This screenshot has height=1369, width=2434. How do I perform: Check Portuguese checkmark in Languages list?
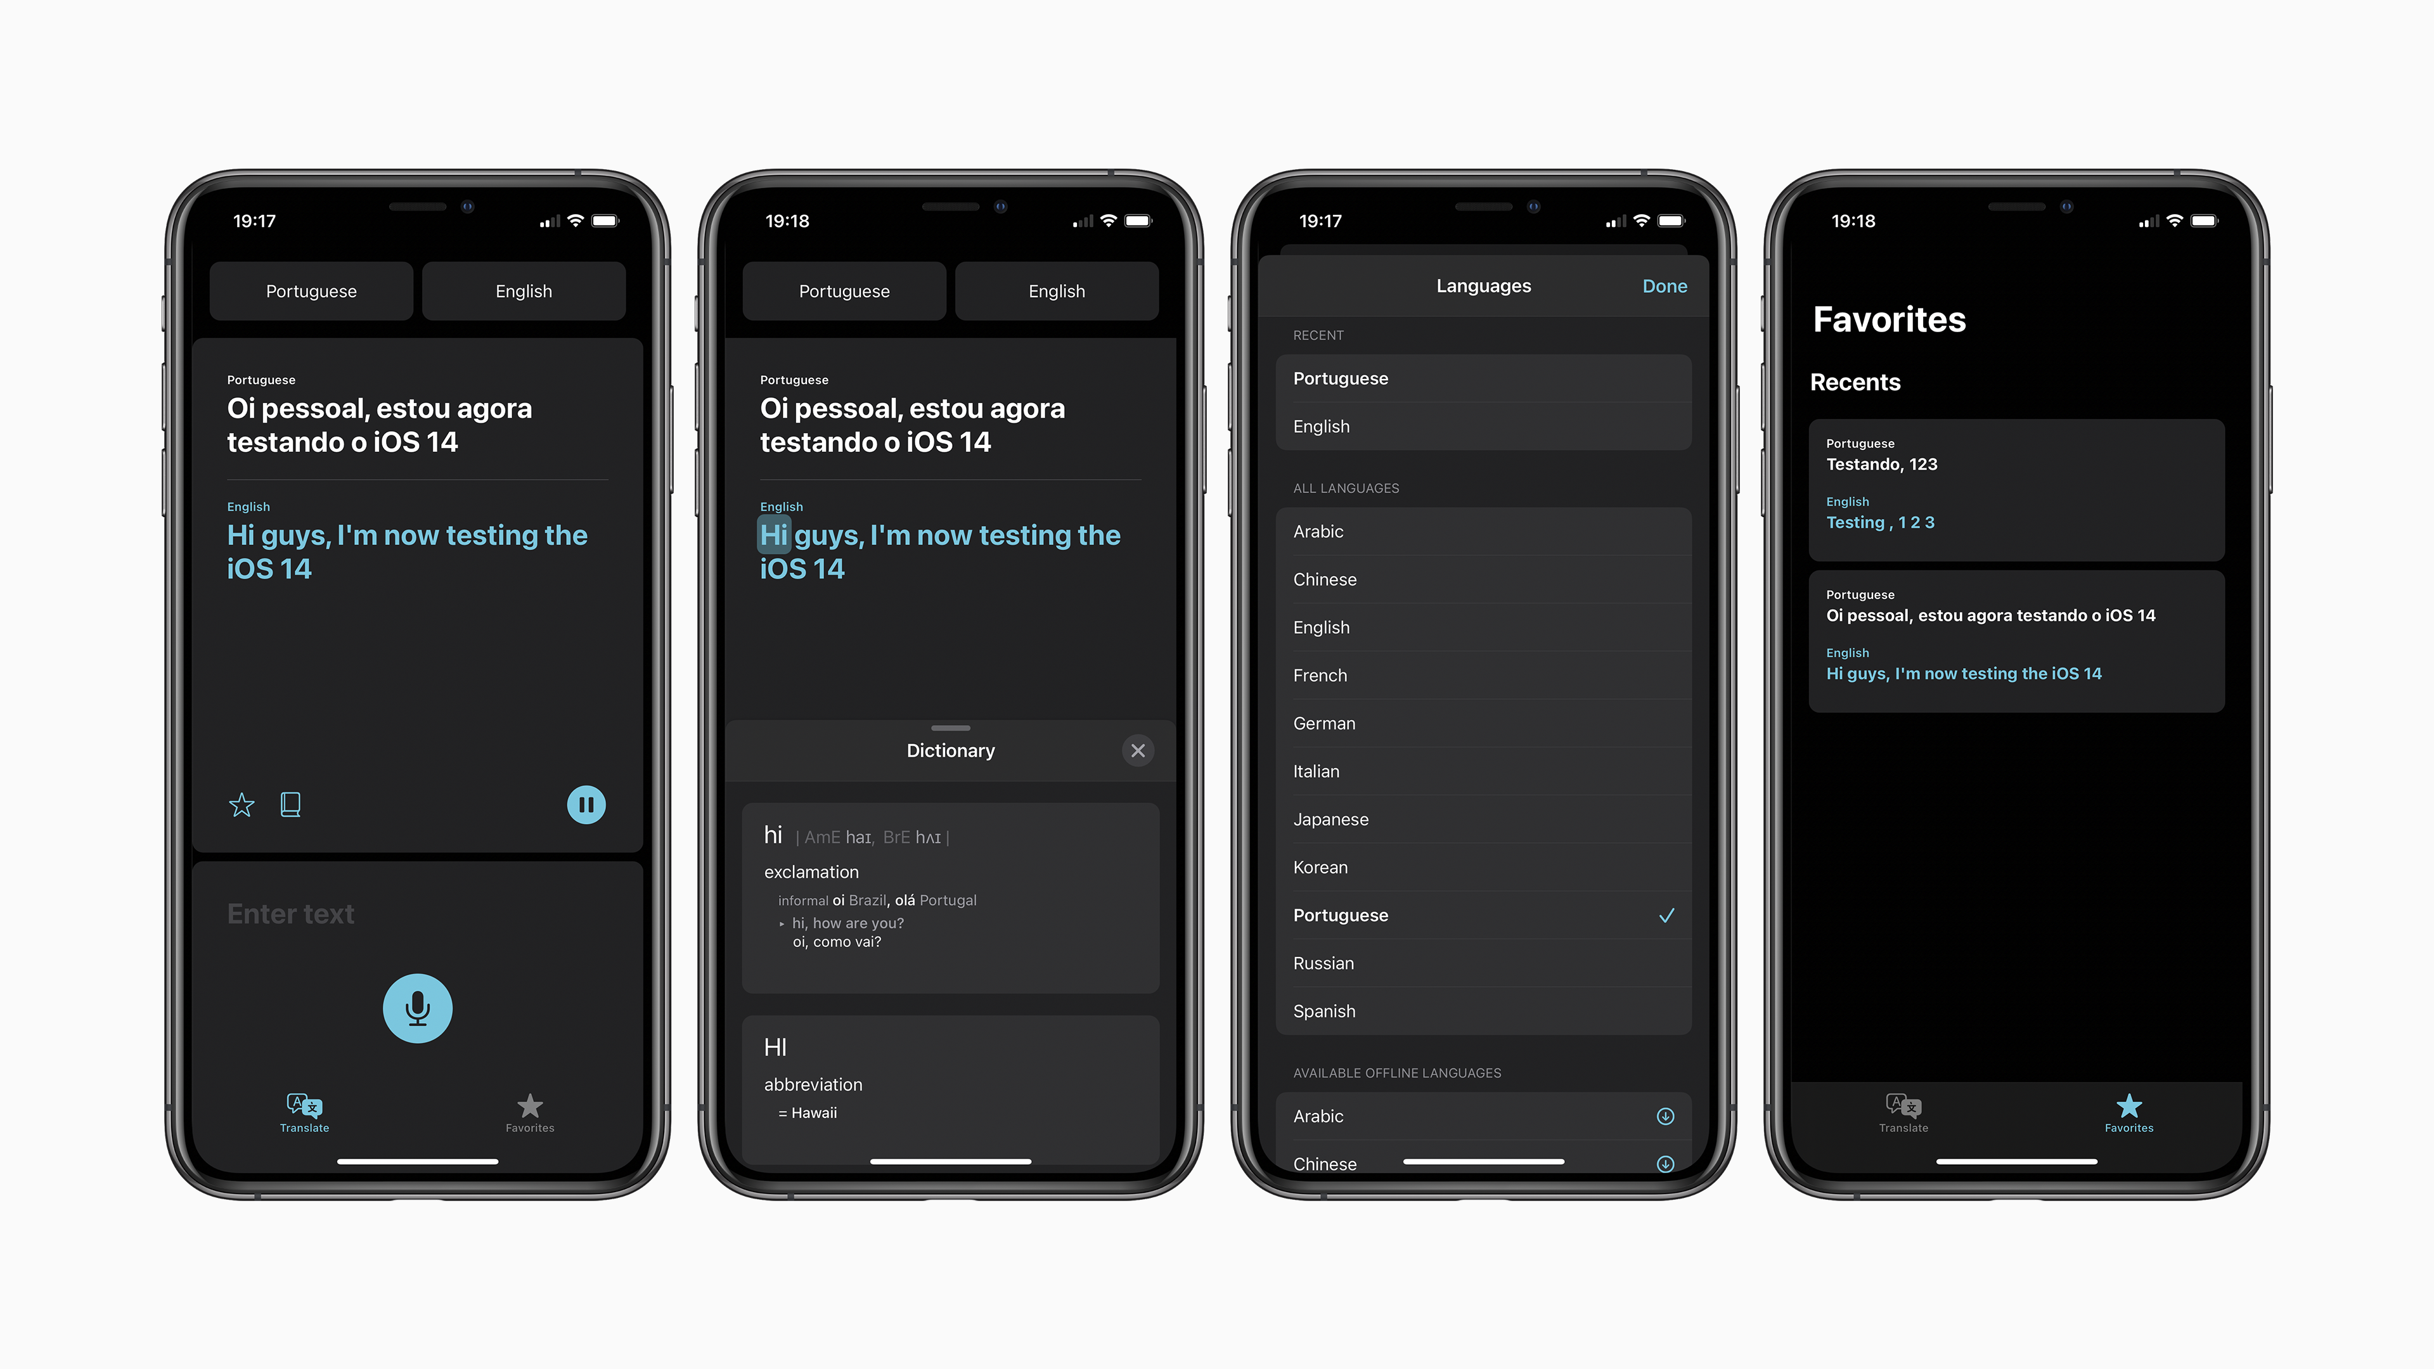click(x=1665, y=915)
